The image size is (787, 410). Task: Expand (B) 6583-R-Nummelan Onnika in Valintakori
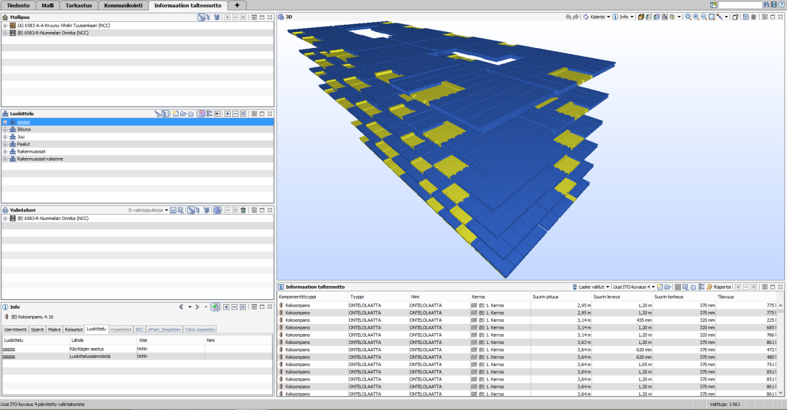tap(5, 219)
